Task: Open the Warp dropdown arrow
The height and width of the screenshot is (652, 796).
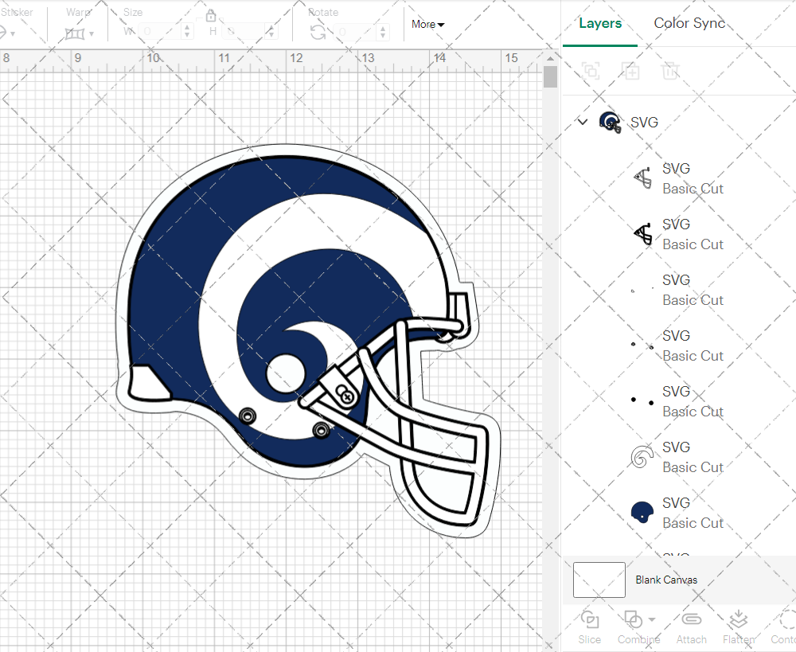Action: [92, 34]
